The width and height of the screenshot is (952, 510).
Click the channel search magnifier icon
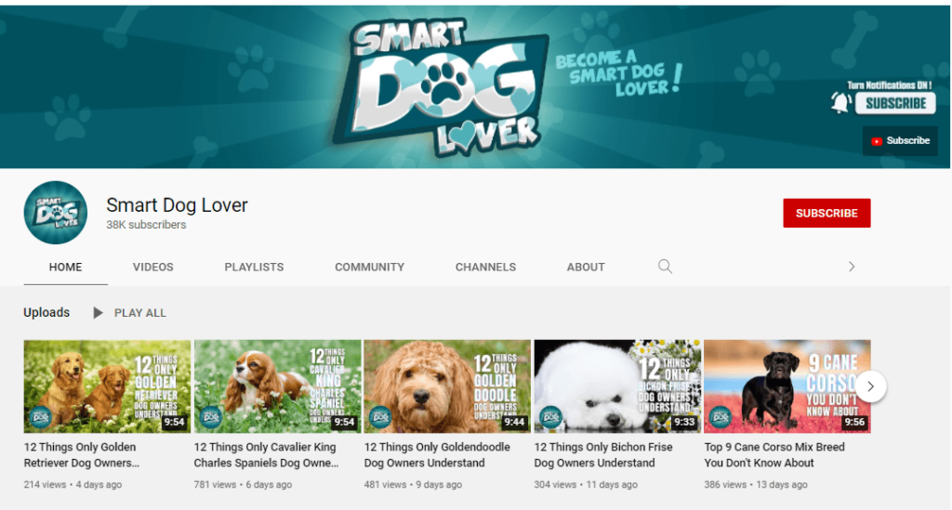coord(665,267)
